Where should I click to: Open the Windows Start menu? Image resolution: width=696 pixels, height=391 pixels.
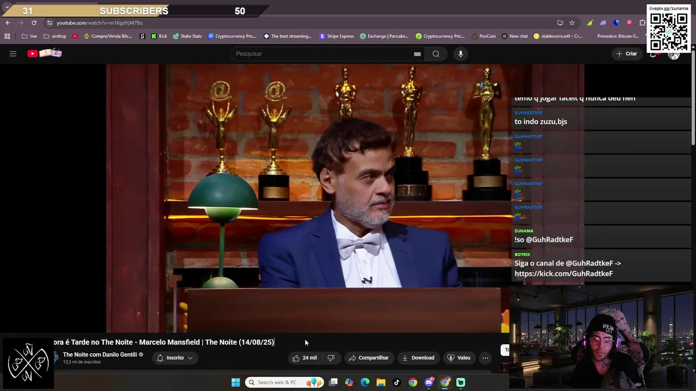[235, 382]
